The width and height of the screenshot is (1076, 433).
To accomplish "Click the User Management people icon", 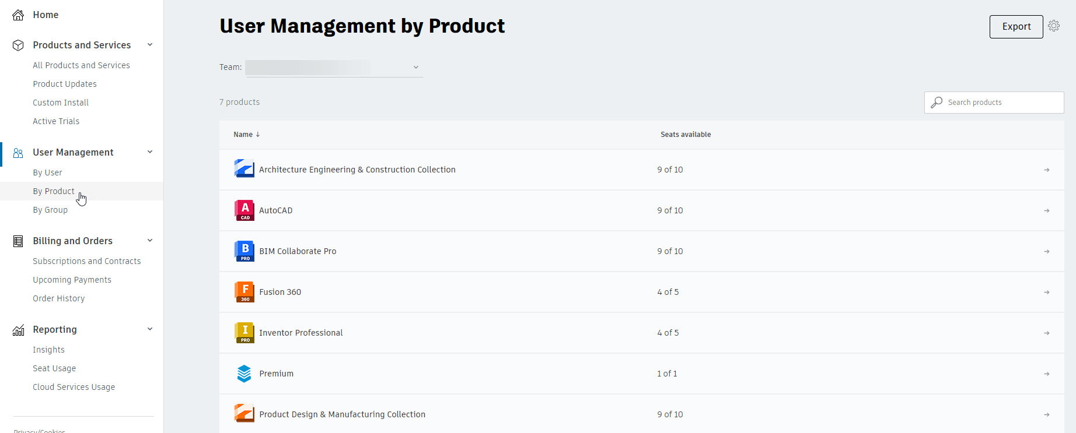I will tap(18, 153).
